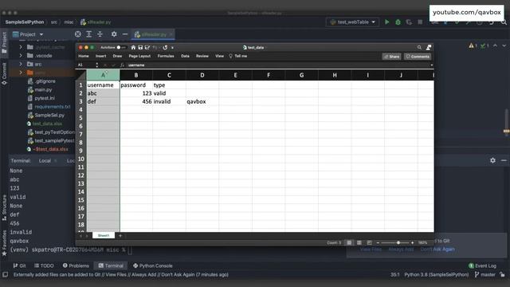Open Terminal panel settings gear
510x287 pixels.
pyautogui.click(x=492, y=160)
